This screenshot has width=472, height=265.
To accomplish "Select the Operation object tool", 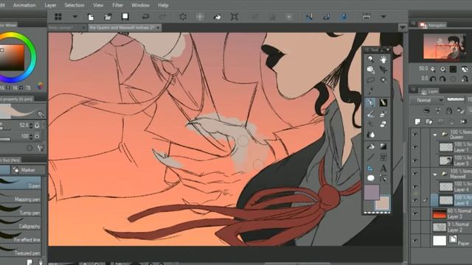I will (x=370, y=70).
